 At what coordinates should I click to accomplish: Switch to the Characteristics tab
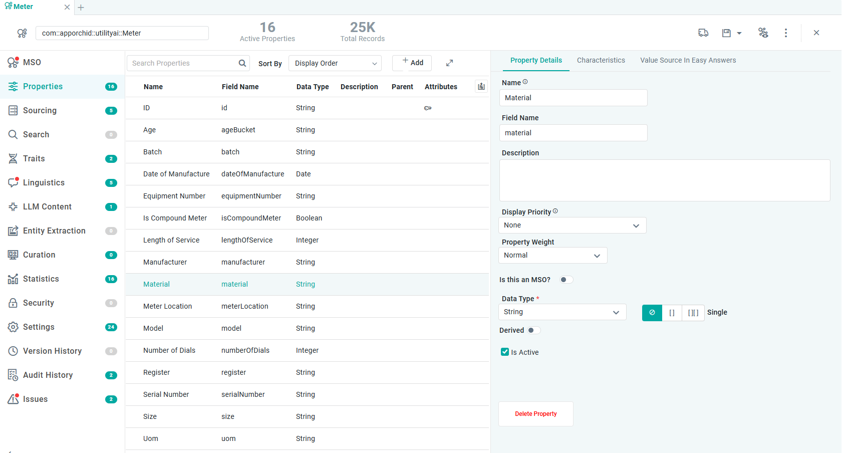[x=601, y=60]
